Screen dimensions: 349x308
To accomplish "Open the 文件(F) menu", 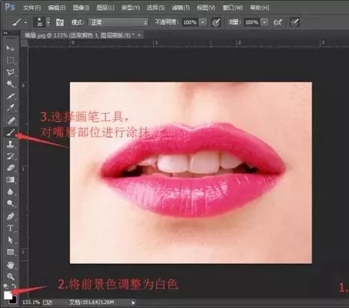I will (32, 8).
